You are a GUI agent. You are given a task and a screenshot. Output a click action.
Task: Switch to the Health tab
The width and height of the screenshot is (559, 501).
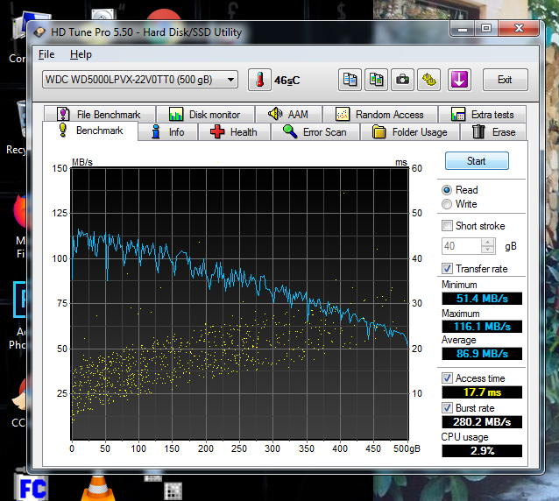[234, 132]
